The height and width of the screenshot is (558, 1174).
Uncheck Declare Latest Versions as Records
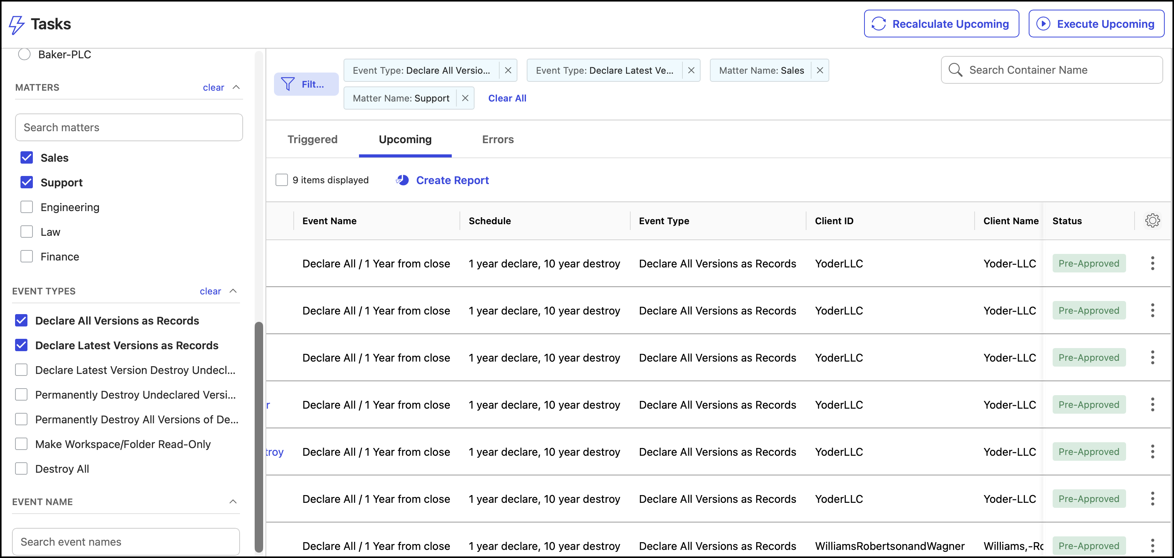click(x=21, y=345)
